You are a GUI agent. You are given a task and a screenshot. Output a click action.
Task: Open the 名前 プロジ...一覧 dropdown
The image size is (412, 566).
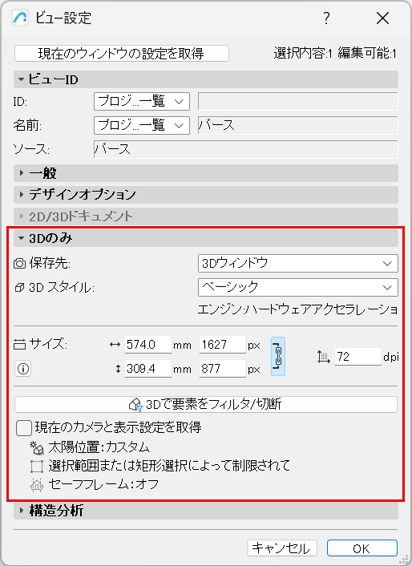coord(142,125)
